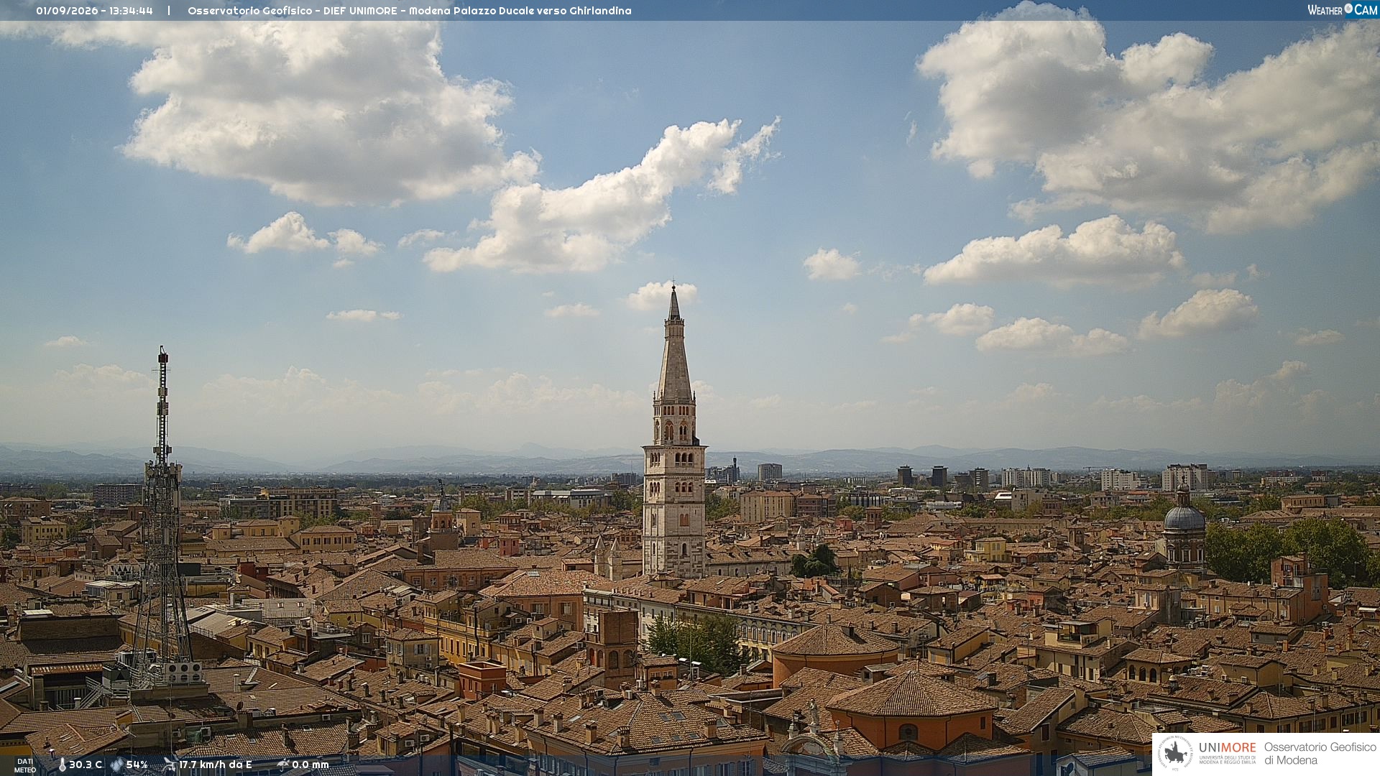Image resolution: width=1380 pixels, height=776 pixels.
Task: Click the UNIMORE university seal emblem
Action: click(x=1175, y=753)
